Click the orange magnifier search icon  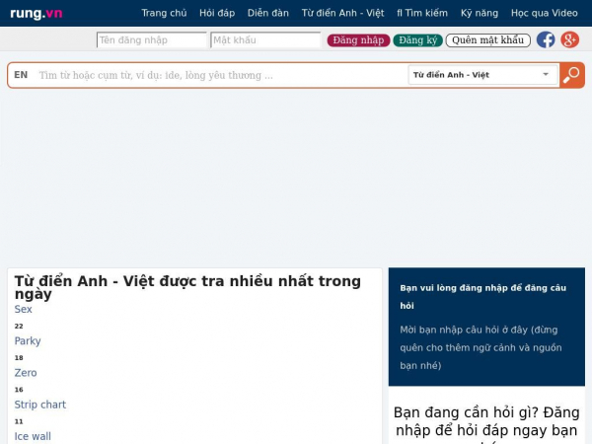click(571, 75)
